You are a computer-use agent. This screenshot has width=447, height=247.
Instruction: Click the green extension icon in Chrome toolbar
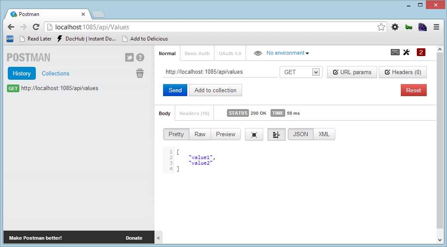coord(409,27)
